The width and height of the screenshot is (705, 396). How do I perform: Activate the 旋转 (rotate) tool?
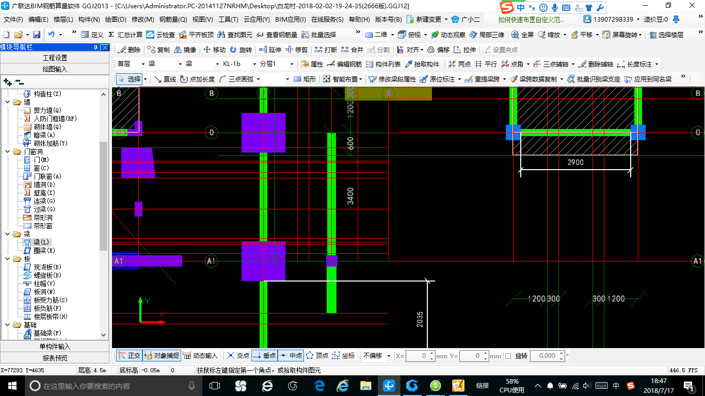pos(241,50)
